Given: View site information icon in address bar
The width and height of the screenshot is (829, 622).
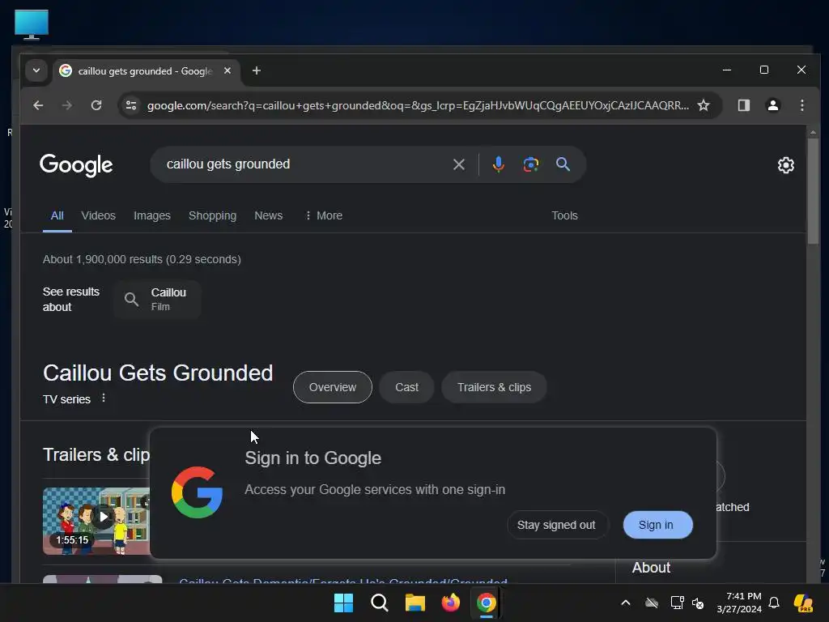Looking at the screenshot, I should [131, 105].
